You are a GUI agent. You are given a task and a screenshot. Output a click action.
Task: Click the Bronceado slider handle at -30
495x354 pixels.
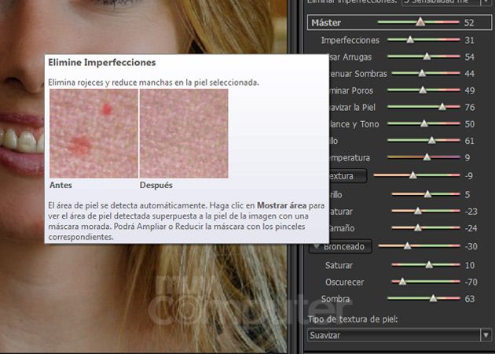coord(407,246)
